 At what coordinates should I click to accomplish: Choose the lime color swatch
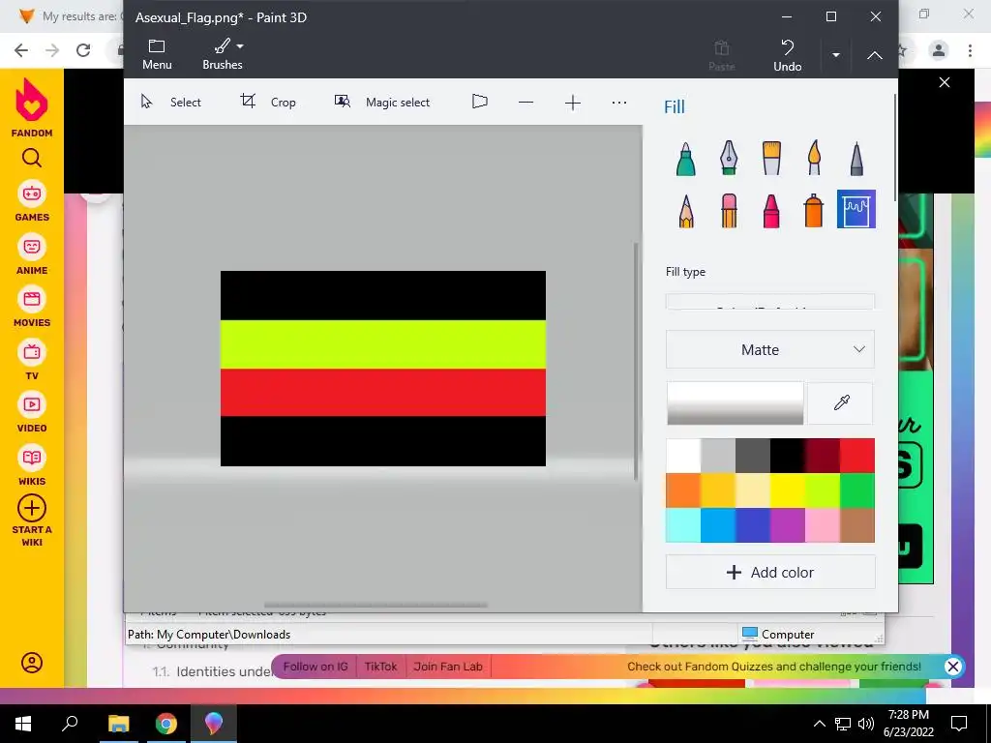pos(823,490)
